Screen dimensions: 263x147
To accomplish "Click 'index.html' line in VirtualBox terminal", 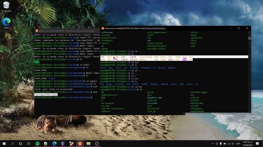I will (40, 70).
